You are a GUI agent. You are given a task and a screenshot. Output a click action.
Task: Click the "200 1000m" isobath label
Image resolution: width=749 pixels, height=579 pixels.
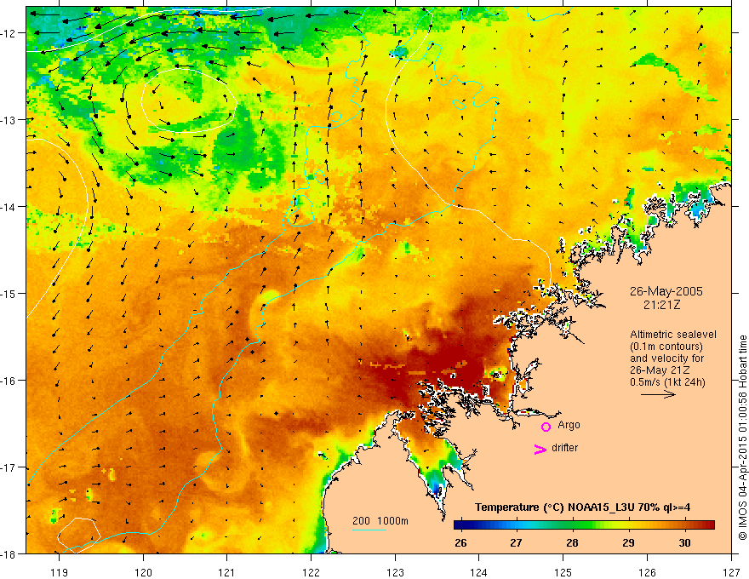380,521
